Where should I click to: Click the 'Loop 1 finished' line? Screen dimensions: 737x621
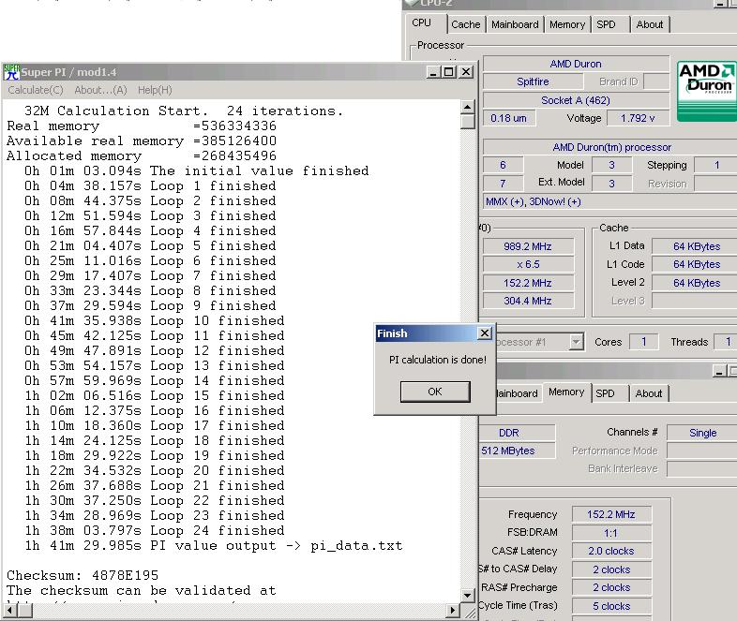150,185
